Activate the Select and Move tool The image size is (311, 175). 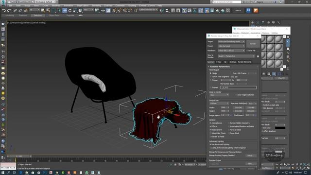click(65, 10)
